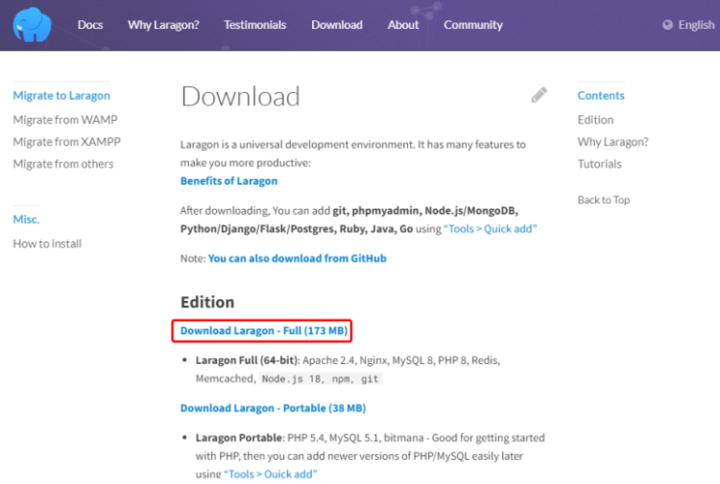Click Download Laragon - Full (173 MB)
This screenshot has height=484, width=720.
[263, 331]
